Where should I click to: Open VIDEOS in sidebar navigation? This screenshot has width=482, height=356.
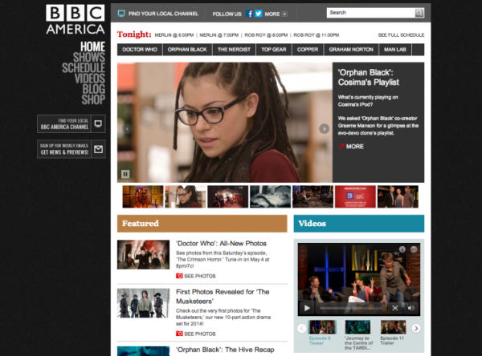pos(90,79)
